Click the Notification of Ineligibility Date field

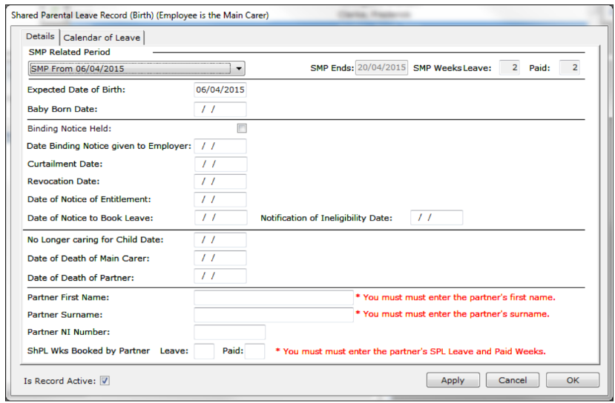coord(436,217)
